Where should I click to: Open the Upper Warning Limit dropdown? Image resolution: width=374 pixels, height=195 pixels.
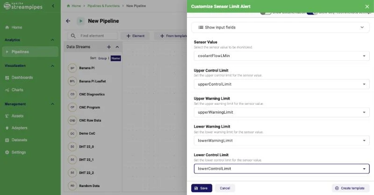coord(281,112)
